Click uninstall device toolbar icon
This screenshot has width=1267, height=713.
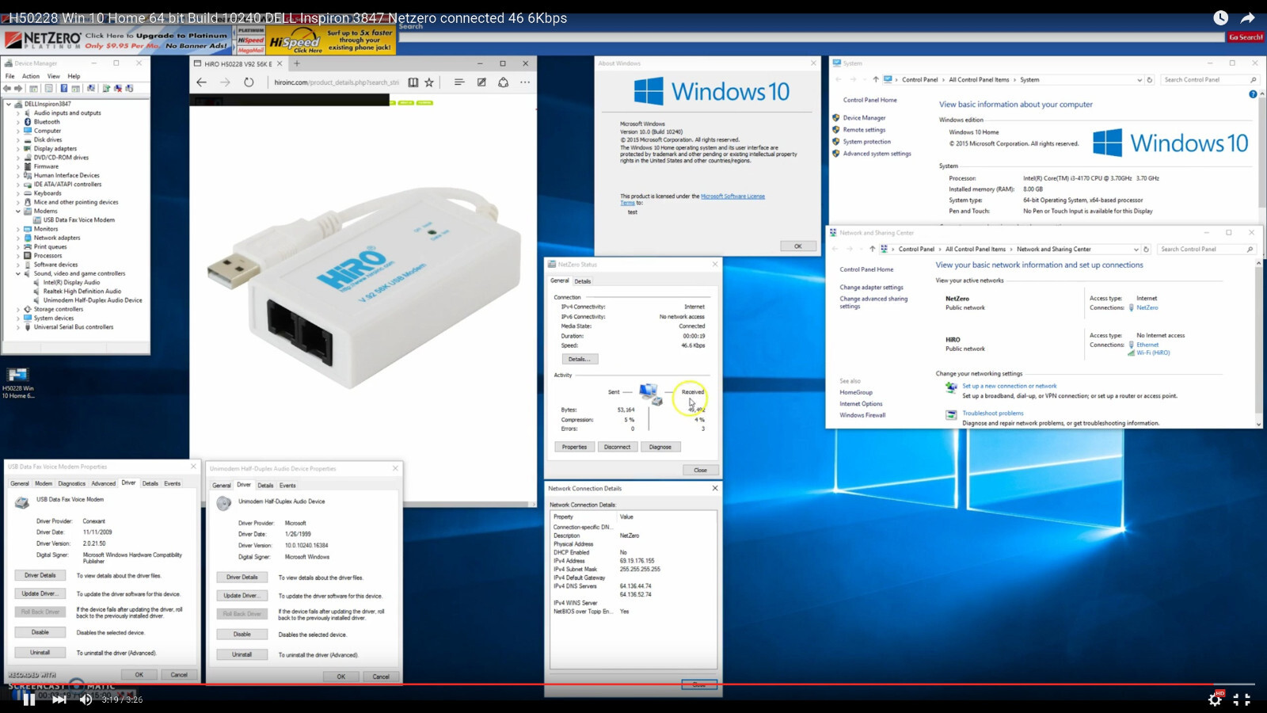tap(117, 89)
